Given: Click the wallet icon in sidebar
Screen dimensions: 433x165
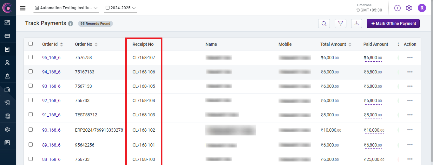Looking at the screenshot, I should coord(7,90).
